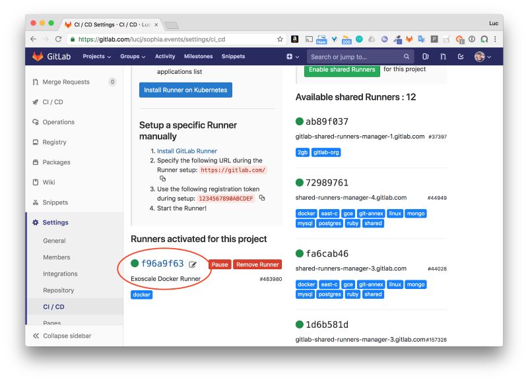
Task: Expand the Projects dropdown
Action: pos(96,57)
